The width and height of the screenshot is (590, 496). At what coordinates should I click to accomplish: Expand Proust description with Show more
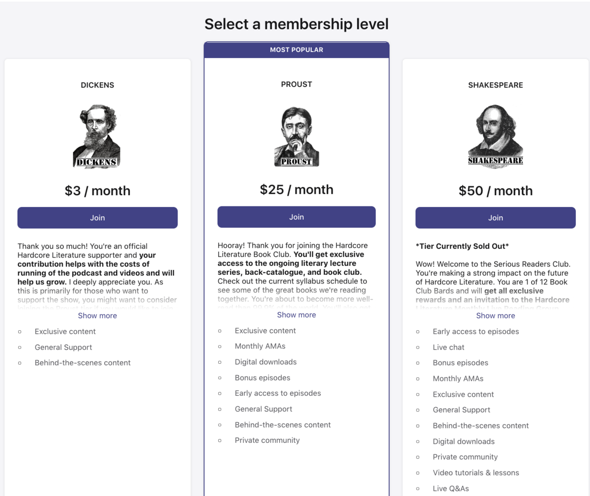(296, 315)
